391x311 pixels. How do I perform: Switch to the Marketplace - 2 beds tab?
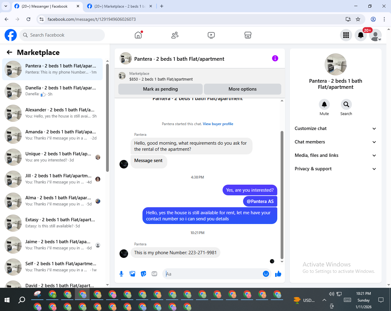click(x=120, y=6)
